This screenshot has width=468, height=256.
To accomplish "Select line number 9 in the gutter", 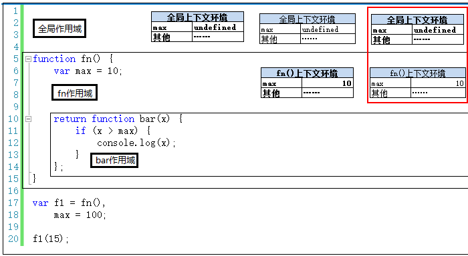I will tap(15, 107).
